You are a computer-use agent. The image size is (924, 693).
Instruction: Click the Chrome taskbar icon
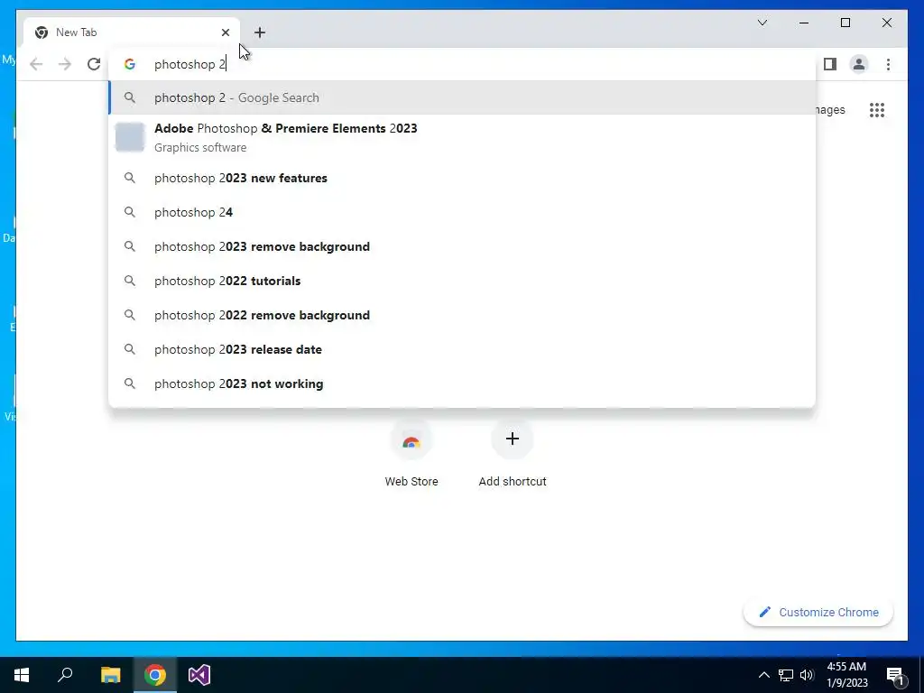point(155,675)
